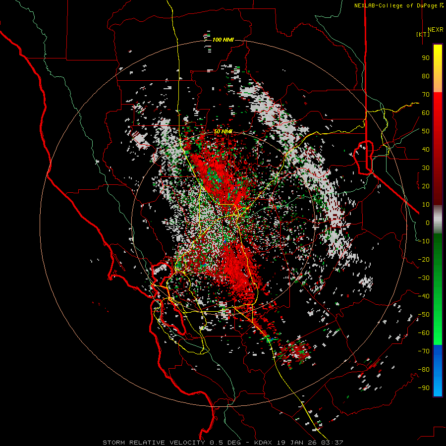Select the -40 value on the velocity scale
This screenshot has height=446, width=446.
coord(424,296)
